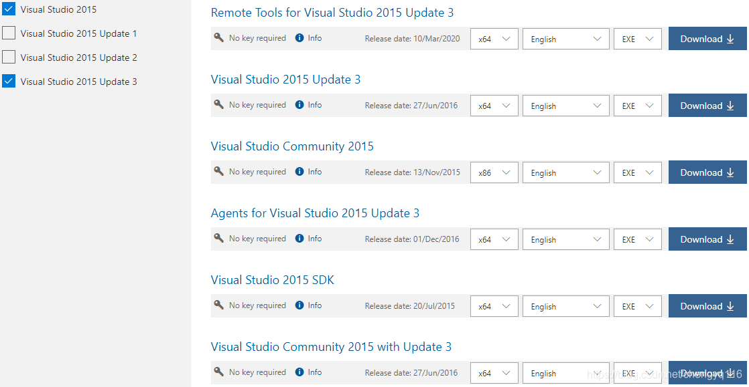Click 'No key required' in Visual Studio 2015 SDK row
This screenshot has width=749, height=387.
coord(257,305)
